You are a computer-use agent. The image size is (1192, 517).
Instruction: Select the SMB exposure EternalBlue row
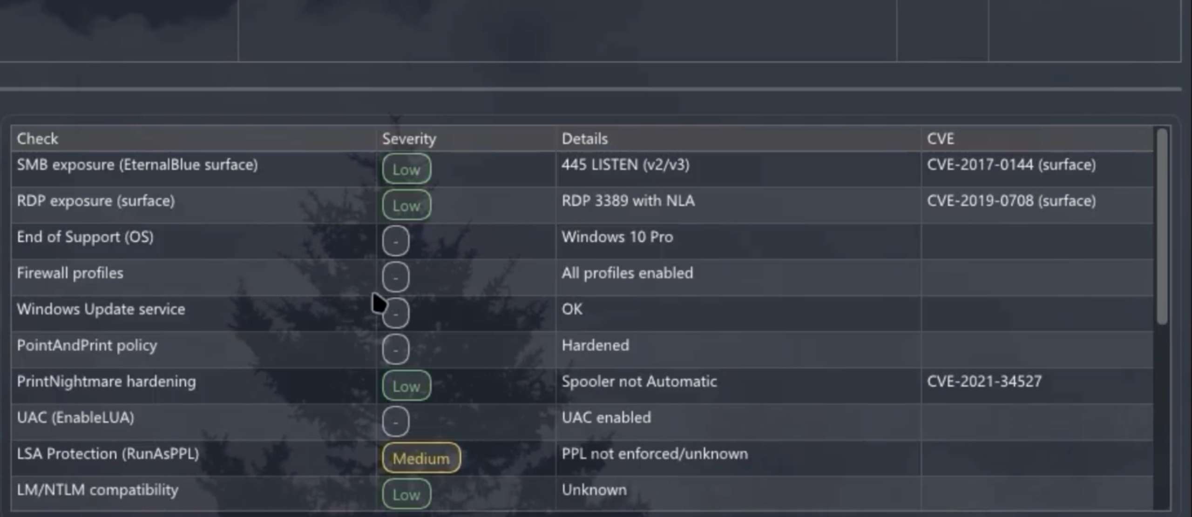click(x=137, y=165)
